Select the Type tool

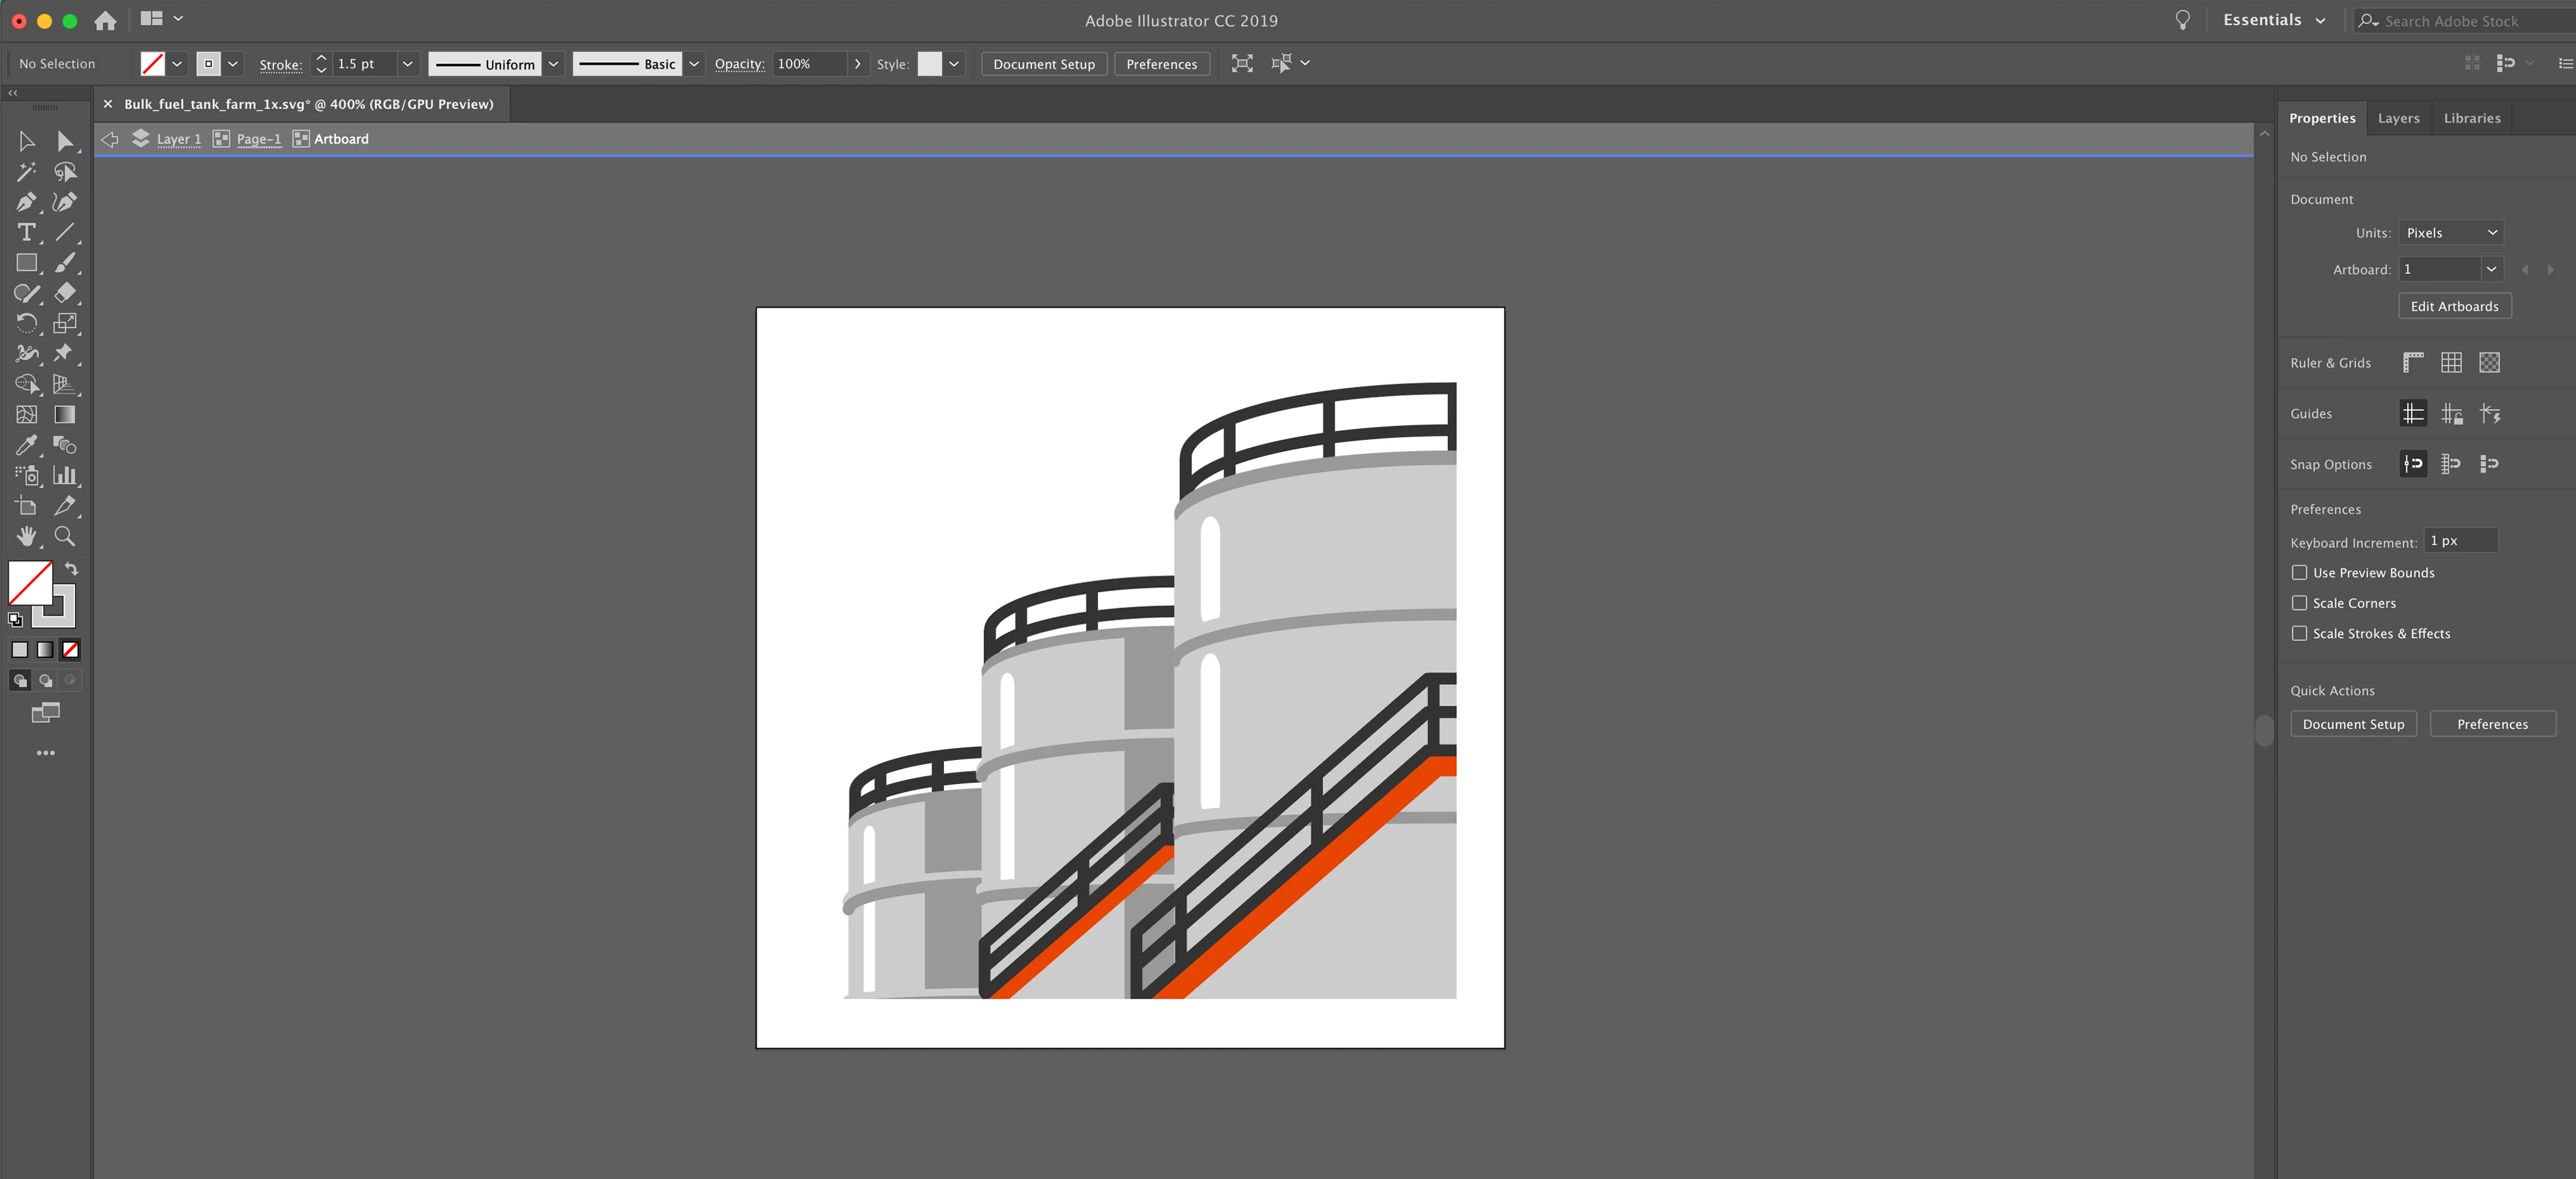click(26, 232)
